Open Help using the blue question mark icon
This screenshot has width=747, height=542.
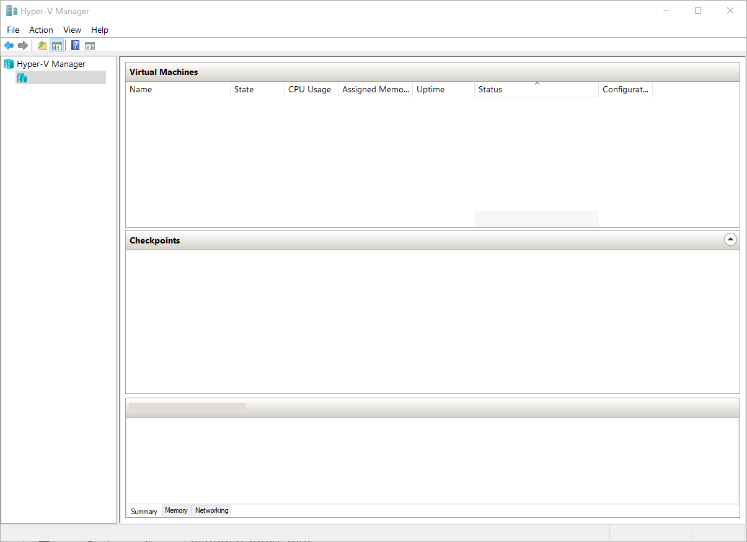click(x=74, y=45)
